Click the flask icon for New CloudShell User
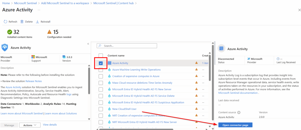The width and height of the screenshot is (301, 130). (110, 109)
